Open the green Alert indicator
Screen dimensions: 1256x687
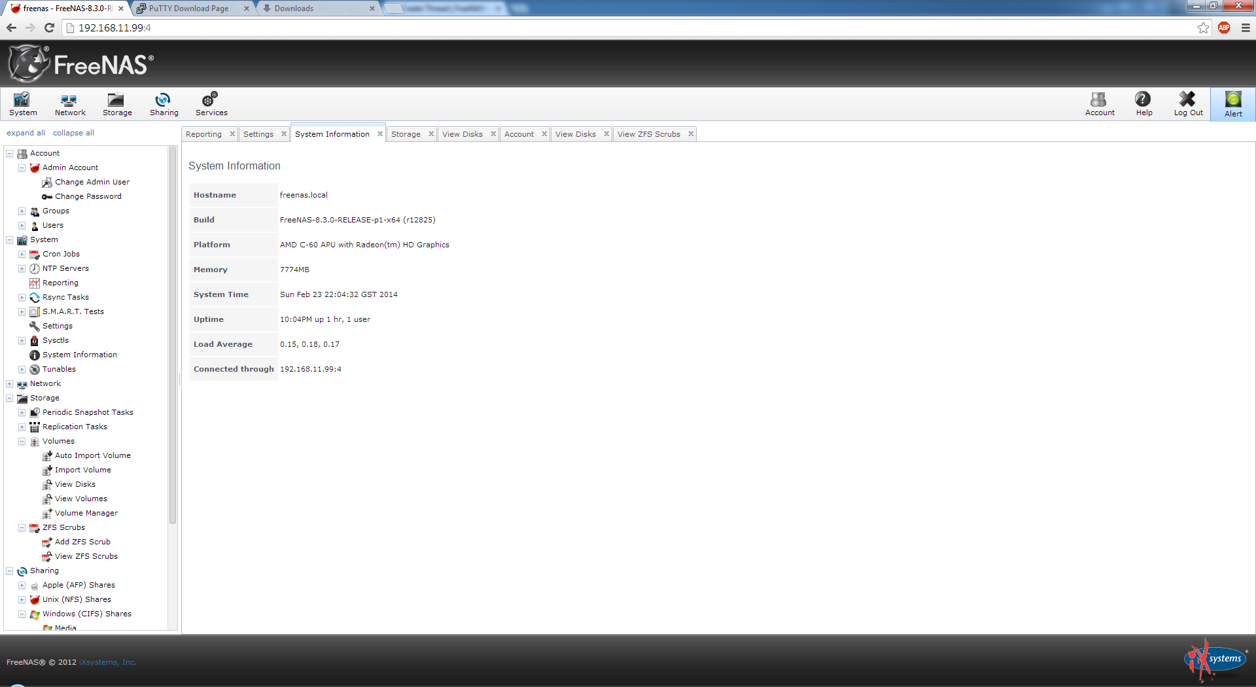click(x=1233, y=104)
